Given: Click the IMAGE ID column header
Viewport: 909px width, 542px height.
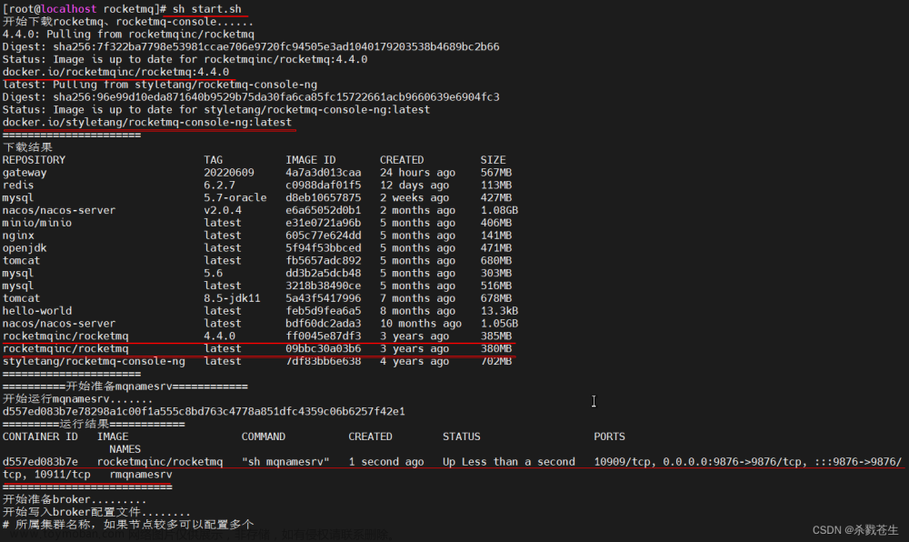Looking at the screenshot, I should [x=310, y=160].
